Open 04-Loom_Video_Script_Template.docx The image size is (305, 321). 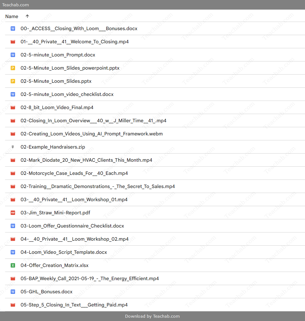click(x=64, y=252)
